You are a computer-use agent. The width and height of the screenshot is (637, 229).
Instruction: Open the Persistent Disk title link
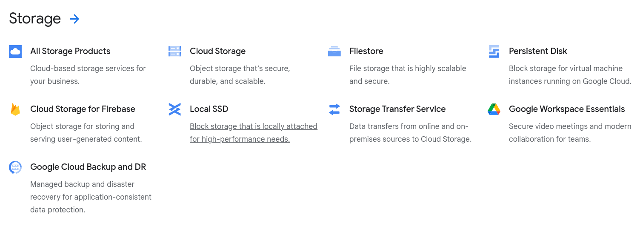538,51
